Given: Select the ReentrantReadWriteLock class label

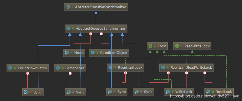Looking at the screenshot, I should tap(191, 67).
